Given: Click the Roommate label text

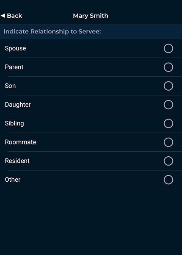Looking at the screenshot, I should 20,142.
